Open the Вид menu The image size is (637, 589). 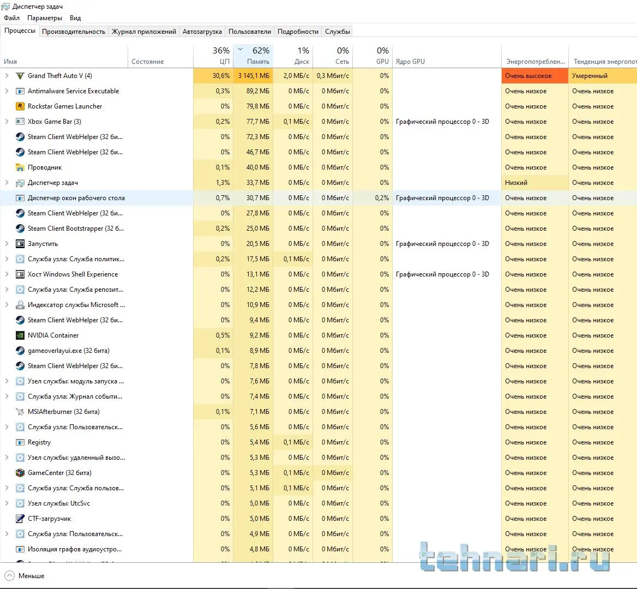(x=75, y=18)
